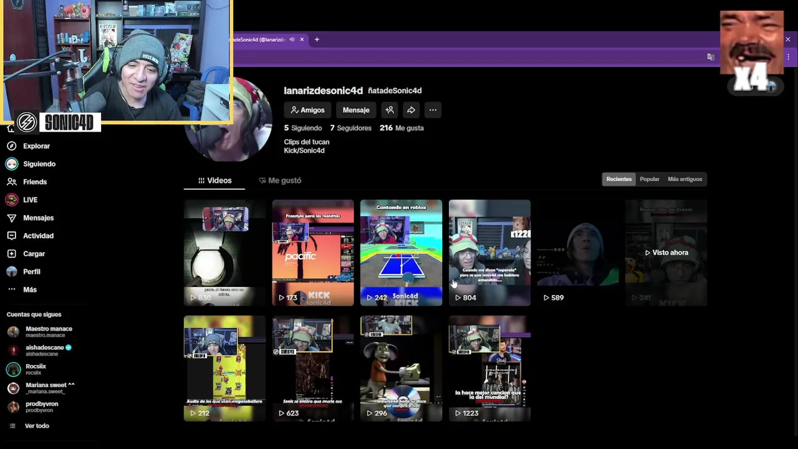The height and width of the screenshot is (449, 798).
Task: Open the profile more-options ellipsis button
Action: tap(433, 110)
